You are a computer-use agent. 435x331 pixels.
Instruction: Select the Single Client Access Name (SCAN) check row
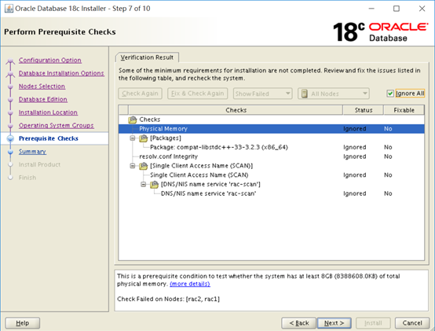[272, 175]
